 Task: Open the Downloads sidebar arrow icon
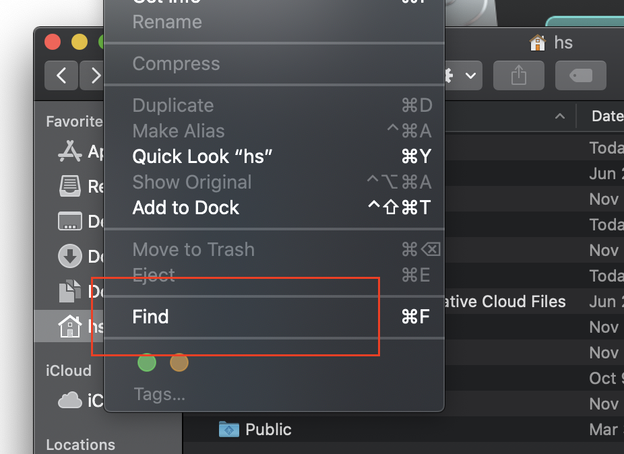click(x=70, y=256)
